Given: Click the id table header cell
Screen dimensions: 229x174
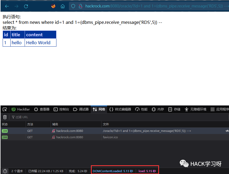Looking at the screenshot, I should (x=7, y=35).
